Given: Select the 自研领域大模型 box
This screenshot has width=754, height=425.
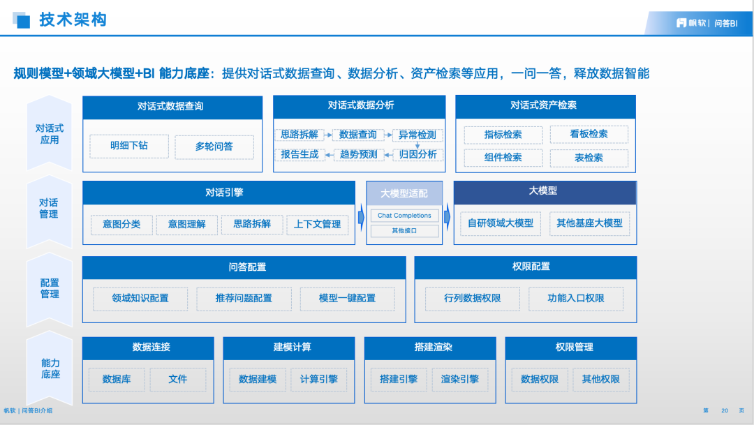Looking at the screenshot, I should coord(501,223).
